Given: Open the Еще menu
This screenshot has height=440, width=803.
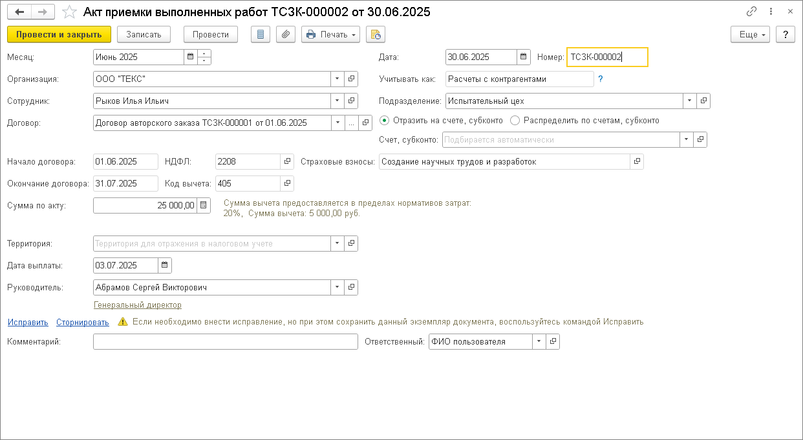Looking at the screenshot, I should (x=750, y=34).
